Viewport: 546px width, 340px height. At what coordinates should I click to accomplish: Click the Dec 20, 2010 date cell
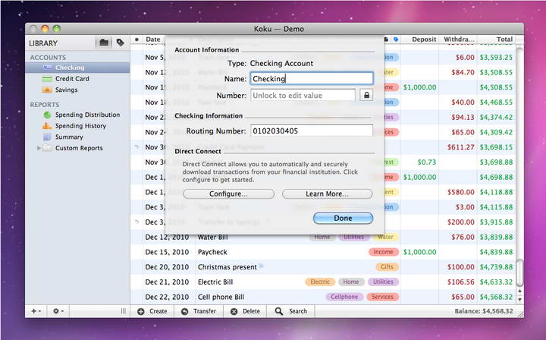pyautogui.click(x=167, y=267)
